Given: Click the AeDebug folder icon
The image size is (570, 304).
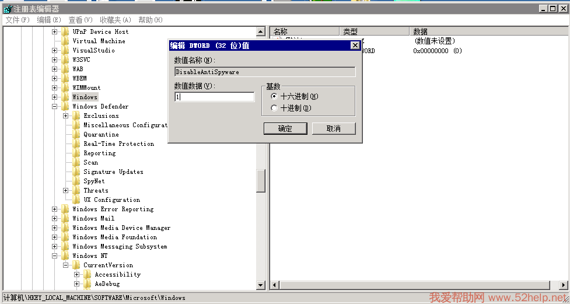Looking at the screenshot, I should pyautogui.click(x=88, y=284).
